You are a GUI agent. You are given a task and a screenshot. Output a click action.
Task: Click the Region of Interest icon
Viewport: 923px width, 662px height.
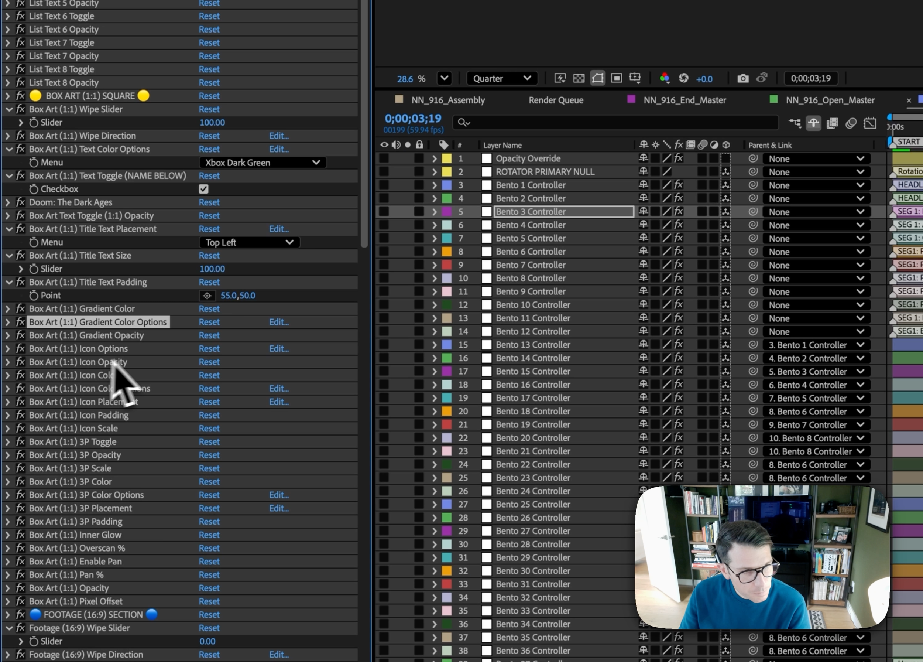point(616,79)
